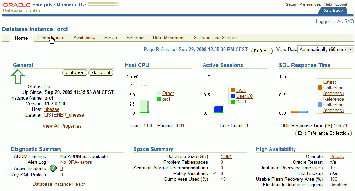Viewport: 355px width, 191px height.
Task: Click the green up arrow status icon
Action: pos(18,76)
